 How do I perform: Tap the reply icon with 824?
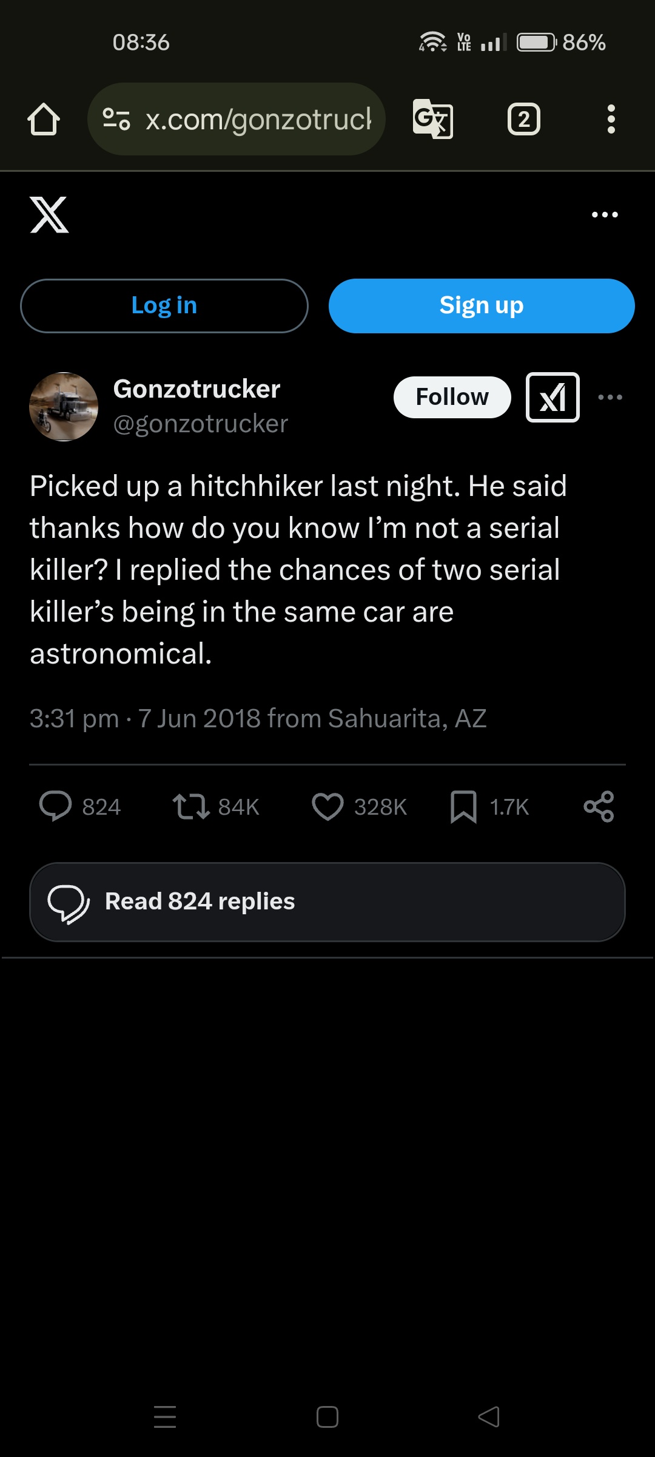click(56, 807)
